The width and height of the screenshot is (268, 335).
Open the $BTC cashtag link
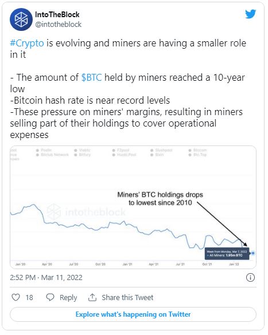coord(92,77)
